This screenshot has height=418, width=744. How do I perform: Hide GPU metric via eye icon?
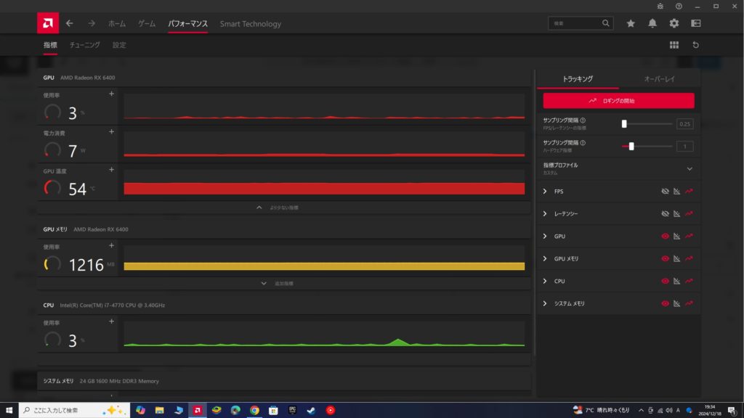click(x=665, y=237)
